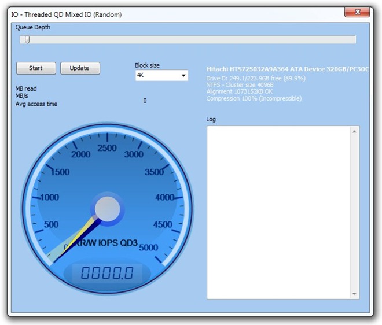Viewport: 382px width, 325px height.
Task: Close the Threaded QD Mixed IO window
Action: [x=357, y=12]
